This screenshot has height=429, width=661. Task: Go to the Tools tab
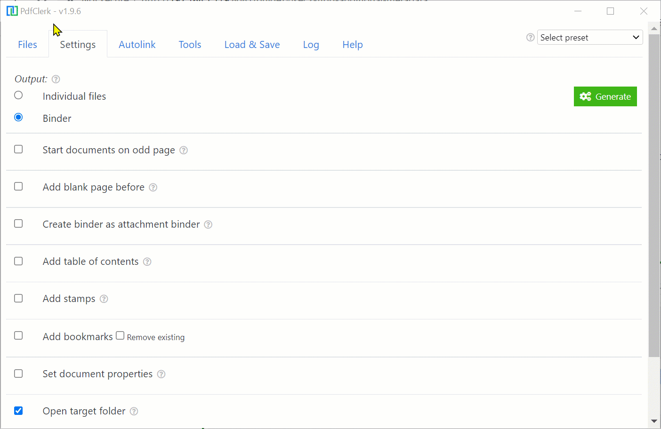tap(190, 45)
